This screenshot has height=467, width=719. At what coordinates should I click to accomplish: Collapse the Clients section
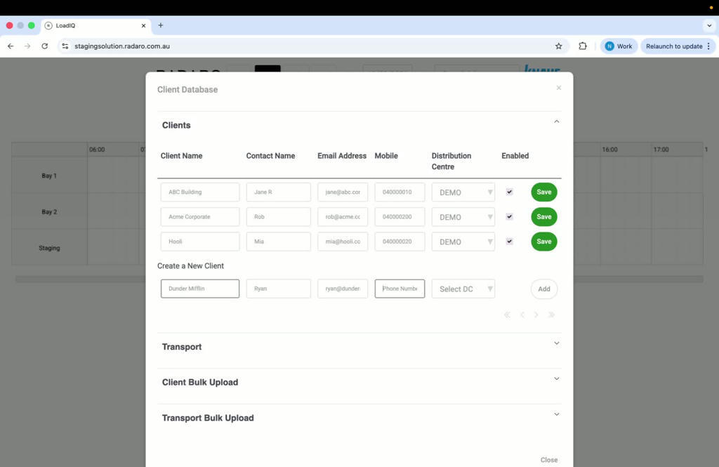click(556, 121)
